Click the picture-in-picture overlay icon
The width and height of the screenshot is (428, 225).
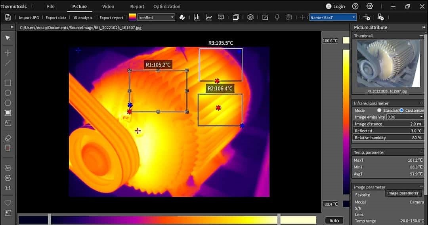coord(235,17)
